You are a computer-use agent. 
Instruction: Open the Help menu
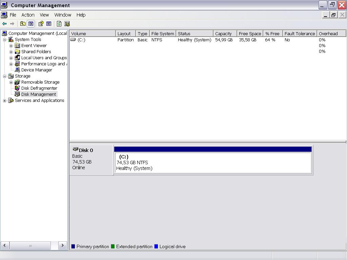click(x=81, y=15)
